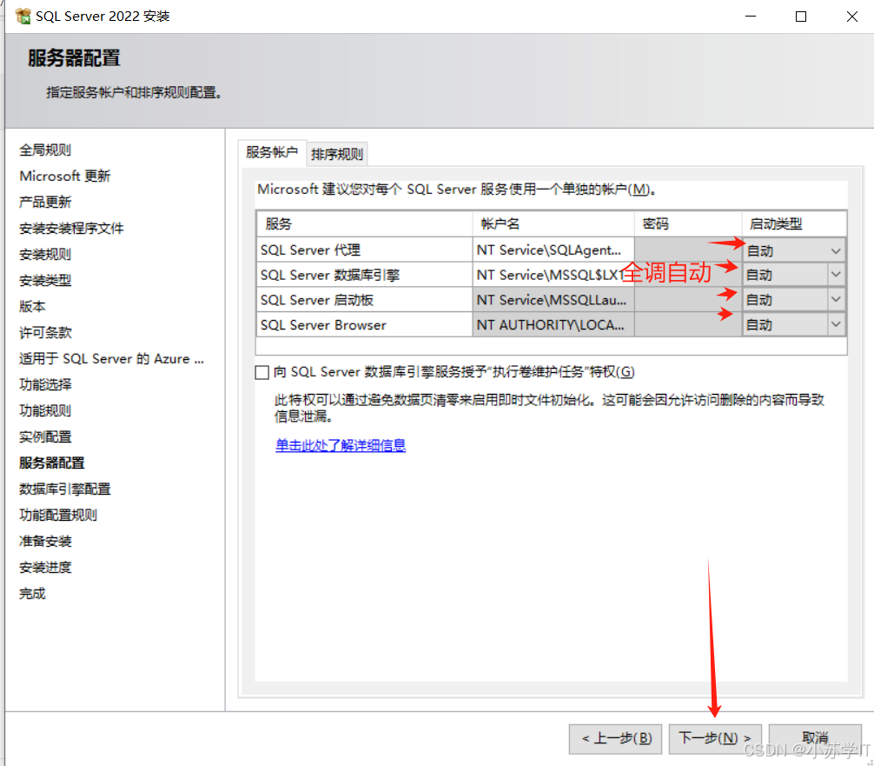Click the 上一步(B) button
Image resolution: width=874 pixels, height=766 pixels.
click(x=615, y=739)
